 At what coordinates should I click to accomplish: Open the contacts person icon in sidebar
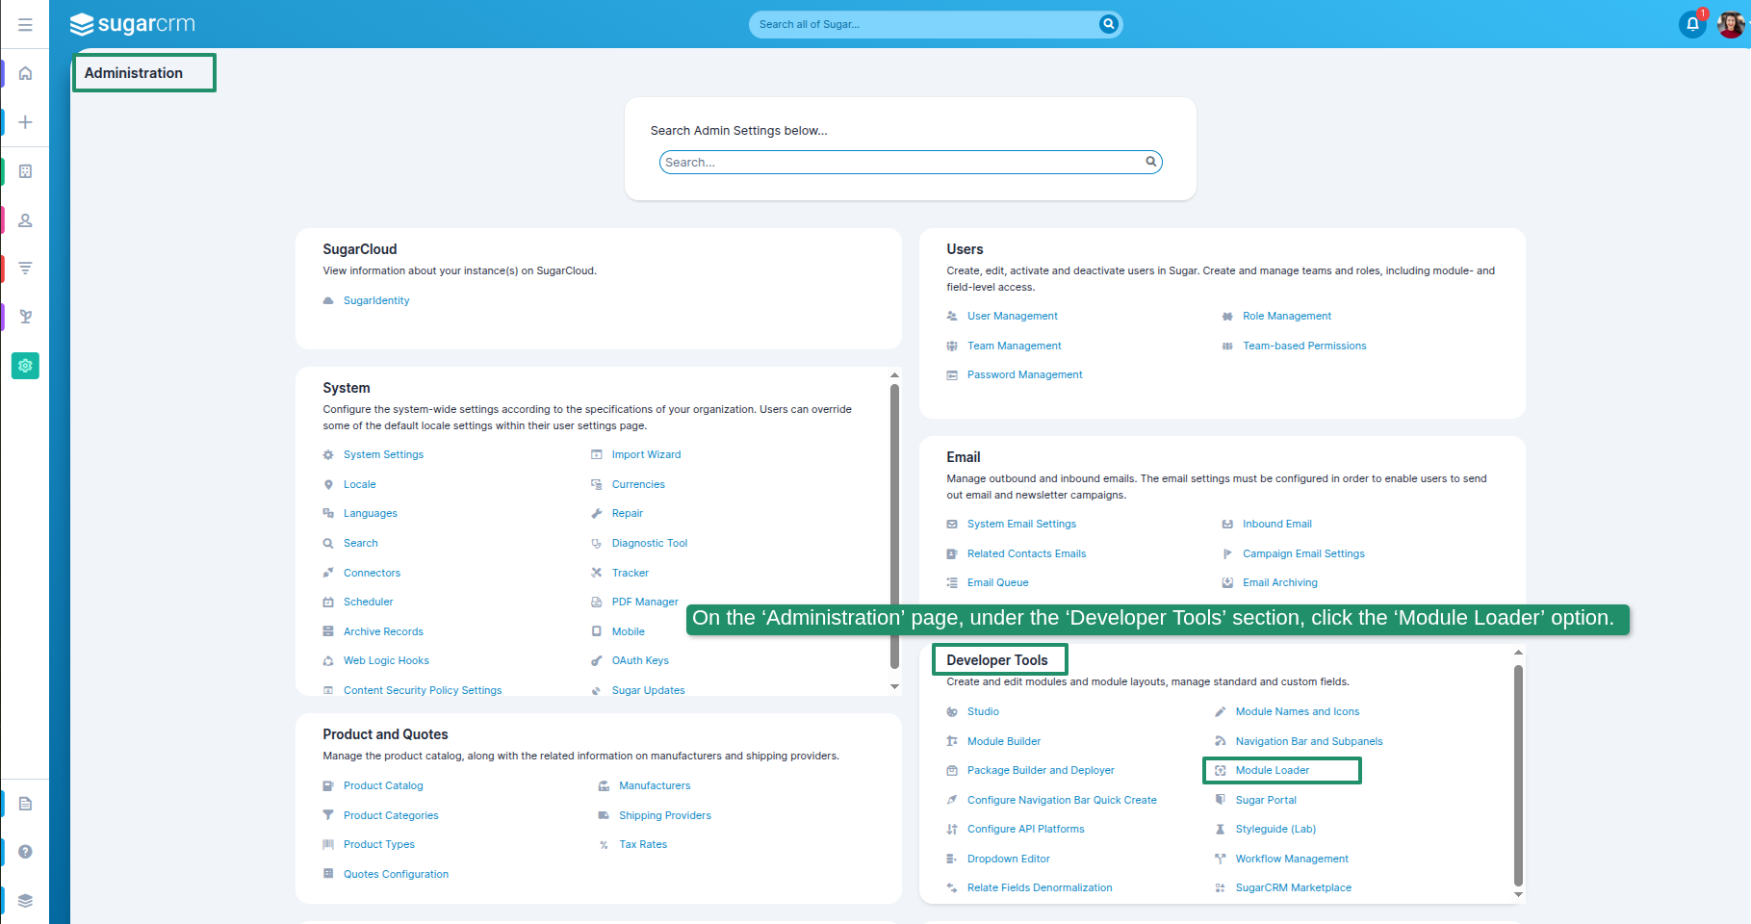pos(26,220)
